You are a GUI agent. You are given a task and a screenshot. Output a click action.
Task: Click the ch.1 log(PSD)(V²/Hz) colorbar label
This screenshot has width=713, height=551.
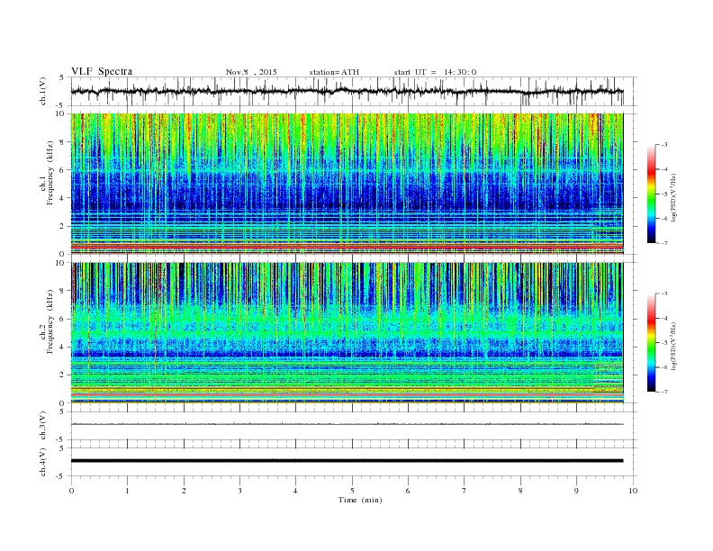(x=674, y=198)
